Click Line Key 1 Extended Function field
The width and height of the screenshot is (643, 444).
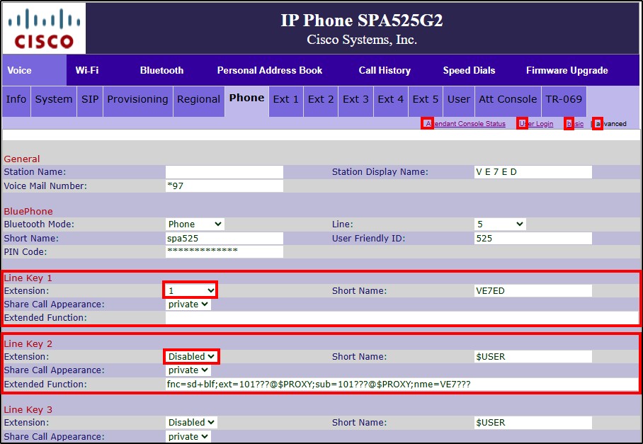click(402, 318)
